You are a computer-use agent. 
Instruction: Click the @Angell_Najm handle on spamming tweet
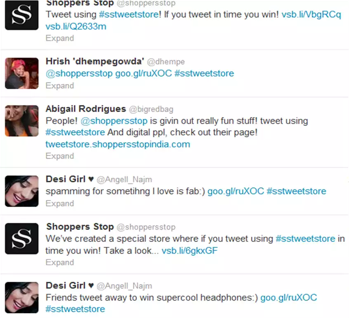[x=125, y=179]
